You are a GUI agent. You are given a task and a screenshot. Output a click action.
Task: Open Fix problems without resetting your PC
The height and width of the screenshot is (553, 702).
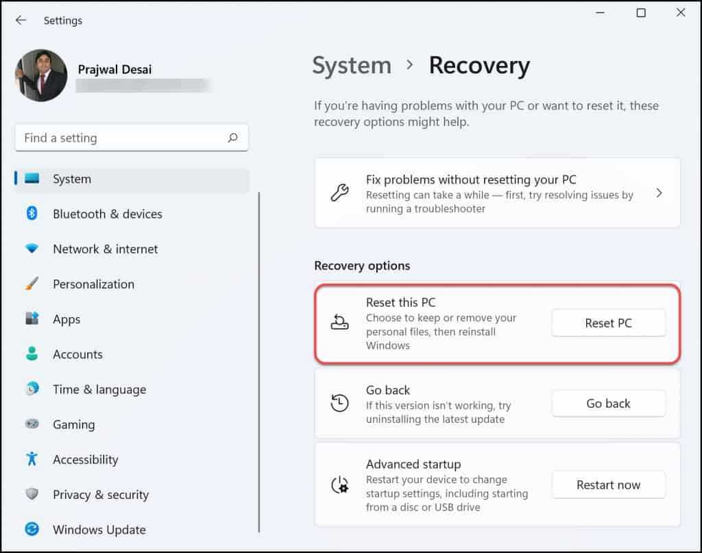(498, 193)
